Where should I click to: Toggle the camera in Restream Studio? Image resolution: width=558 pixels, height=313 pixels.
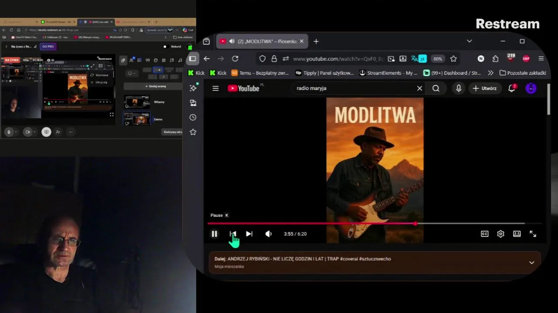[x=28, y=132]
